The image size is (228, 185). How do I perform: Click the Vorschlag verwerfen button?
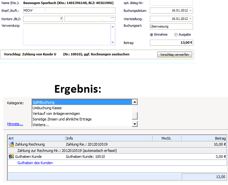coord(174,55)
